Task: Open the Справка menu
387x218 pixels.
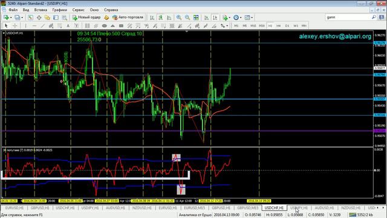Action: coord(111,10)
